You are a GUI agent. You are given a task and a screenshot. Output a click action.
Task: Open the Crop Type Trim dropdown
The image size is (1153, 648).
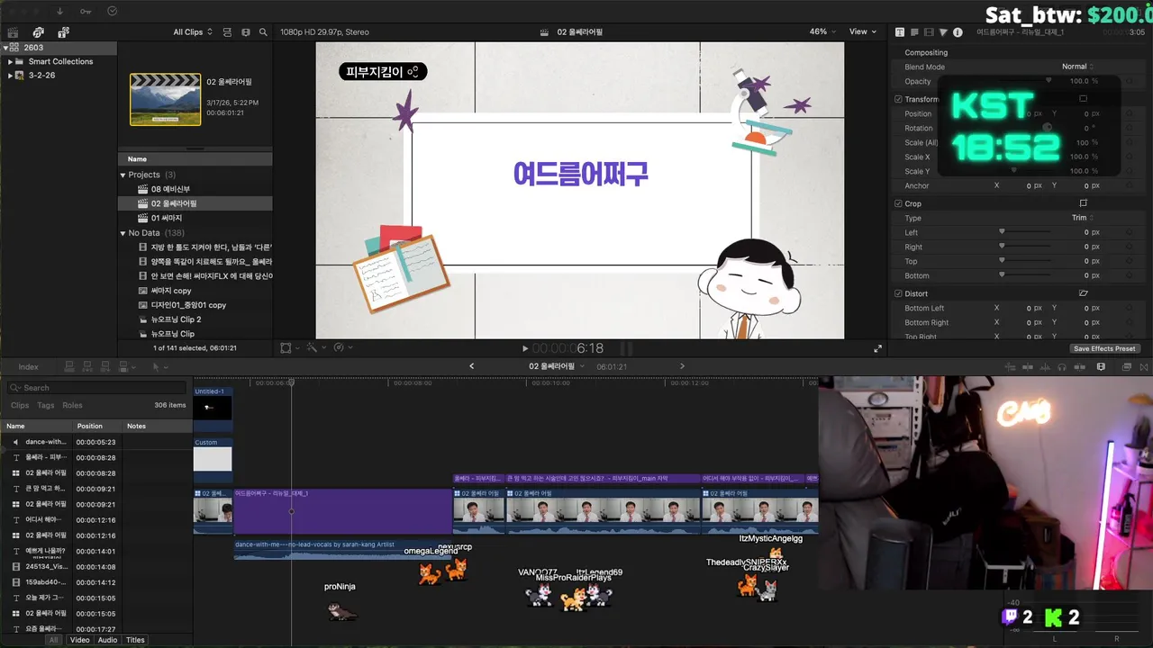click(x=1082, y=218)
